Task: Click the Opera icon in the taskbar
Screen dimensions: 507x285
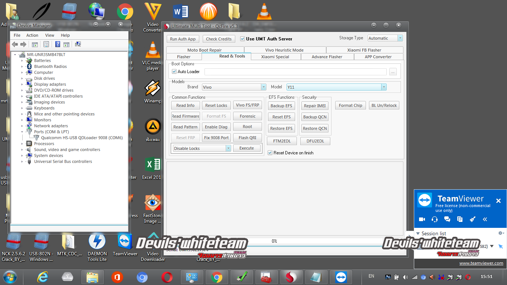Action: coord(167,277)
